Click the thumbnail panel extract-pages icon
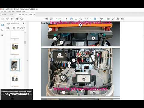Viewport: 144px width, 108px height. pyautogui.click(x=18, y=28)
